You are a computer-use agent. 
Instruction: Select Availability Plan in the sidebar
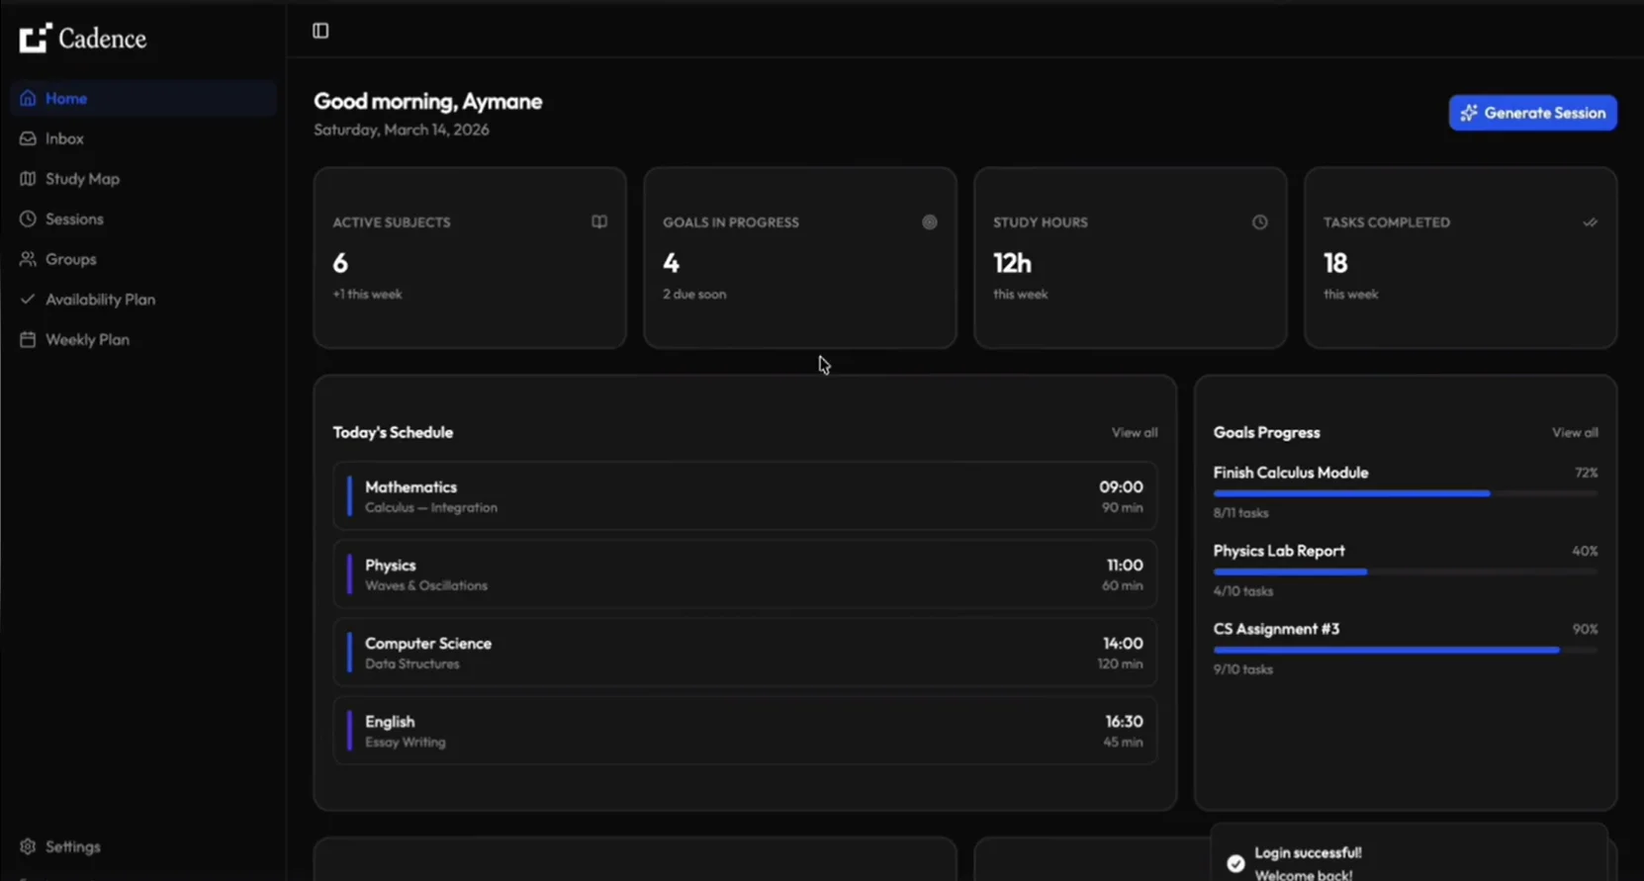point(143,299)
